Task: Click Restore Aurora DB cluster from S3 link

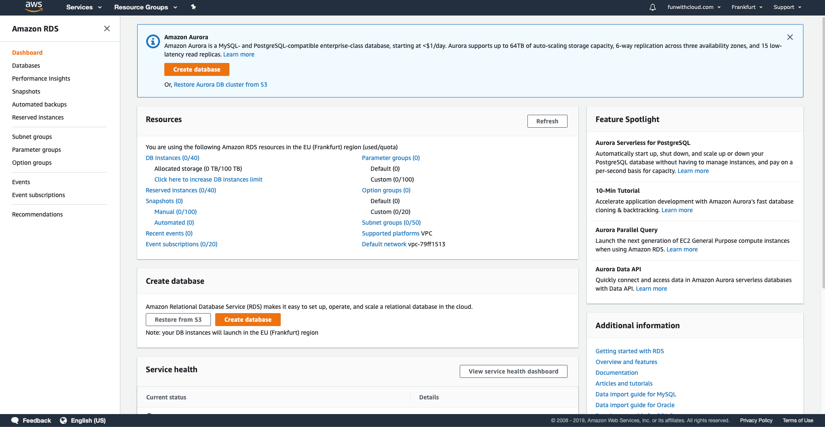Action: point(220,85)
